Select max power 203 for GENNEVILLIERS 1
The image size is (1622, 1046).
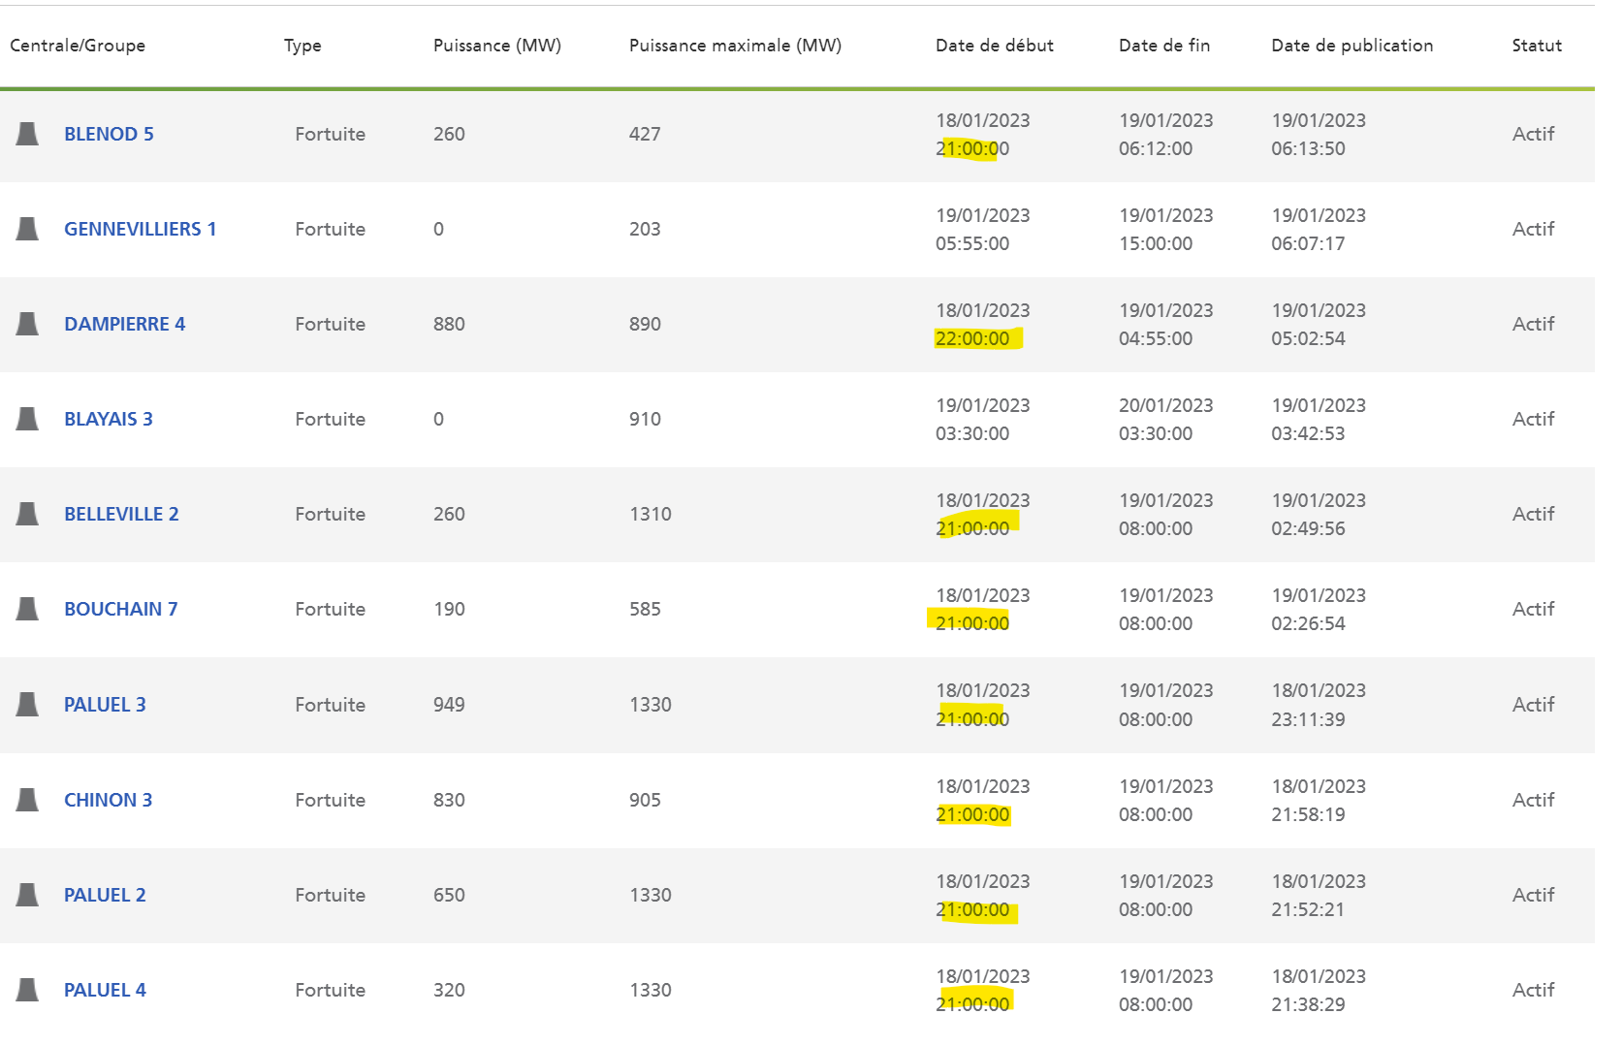pyautogui.click(x=645, y=229)
